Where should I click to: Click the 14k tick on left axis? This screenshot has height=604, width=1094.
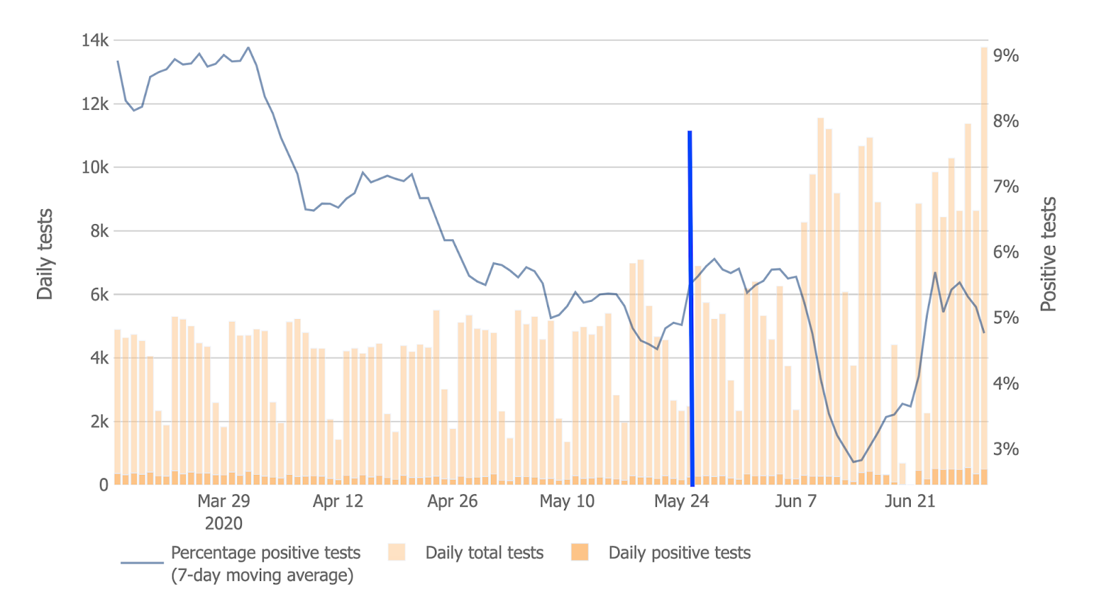[95, 41]
